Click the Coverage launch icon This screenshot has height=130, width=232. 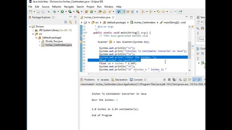70,12
